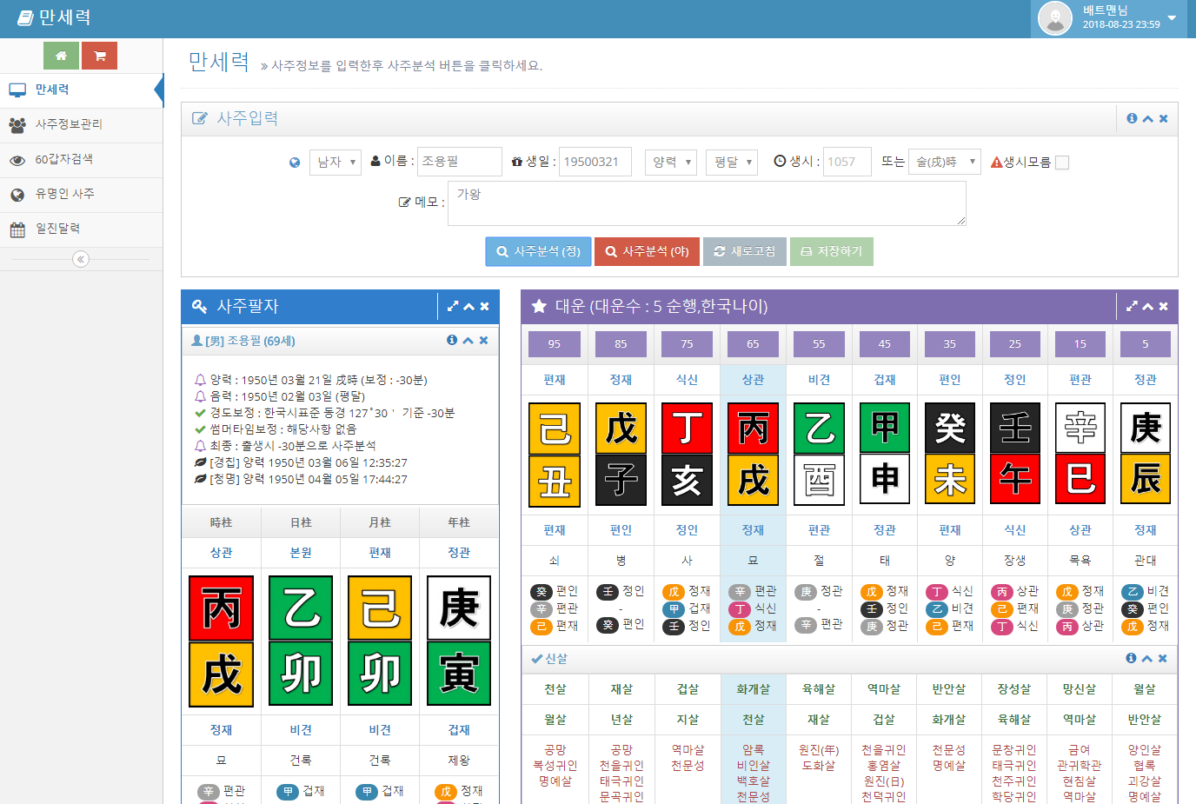1196x804 pixels.
Task: Close the 사주팔자 panel
Action: pyautogui.click(x=484, y=306)
